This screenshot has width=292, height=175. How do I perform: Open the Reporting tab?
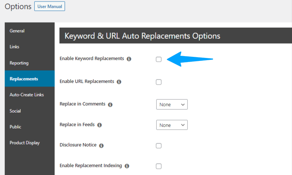point(19,63)
